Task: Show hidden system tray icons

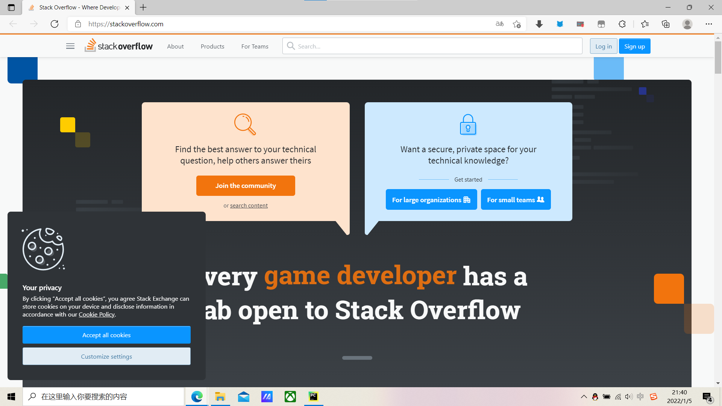Action: click(x=584, y=397)
